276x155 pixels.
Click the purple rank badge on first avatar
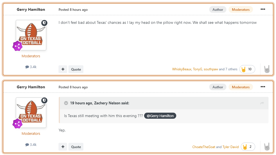pyautogui.click(x=17, y=46)
